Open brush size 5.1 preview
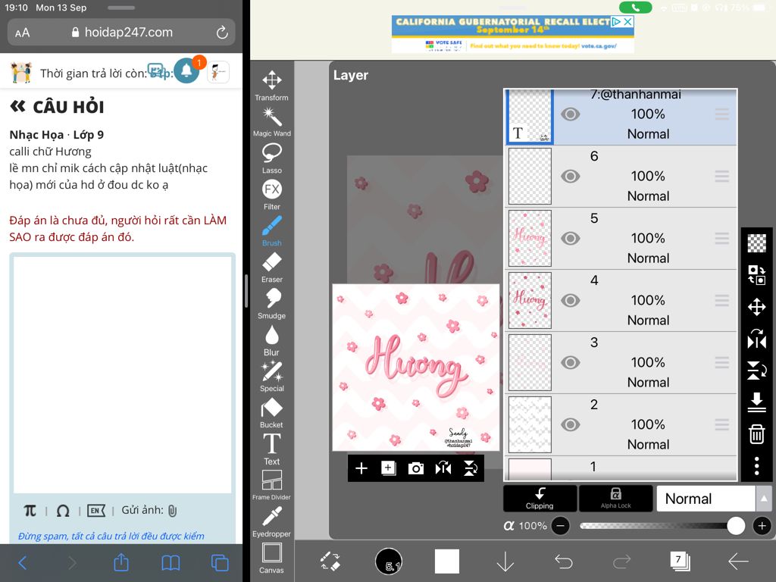Viewport: 776px width, 582px height. tap(389, 562)
